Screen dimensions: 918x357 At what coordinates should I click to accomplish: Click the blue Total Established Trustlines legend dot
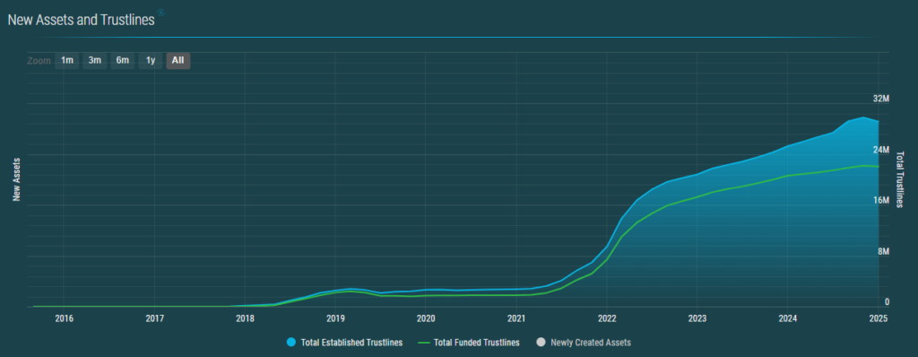click(x=291, y=343)
